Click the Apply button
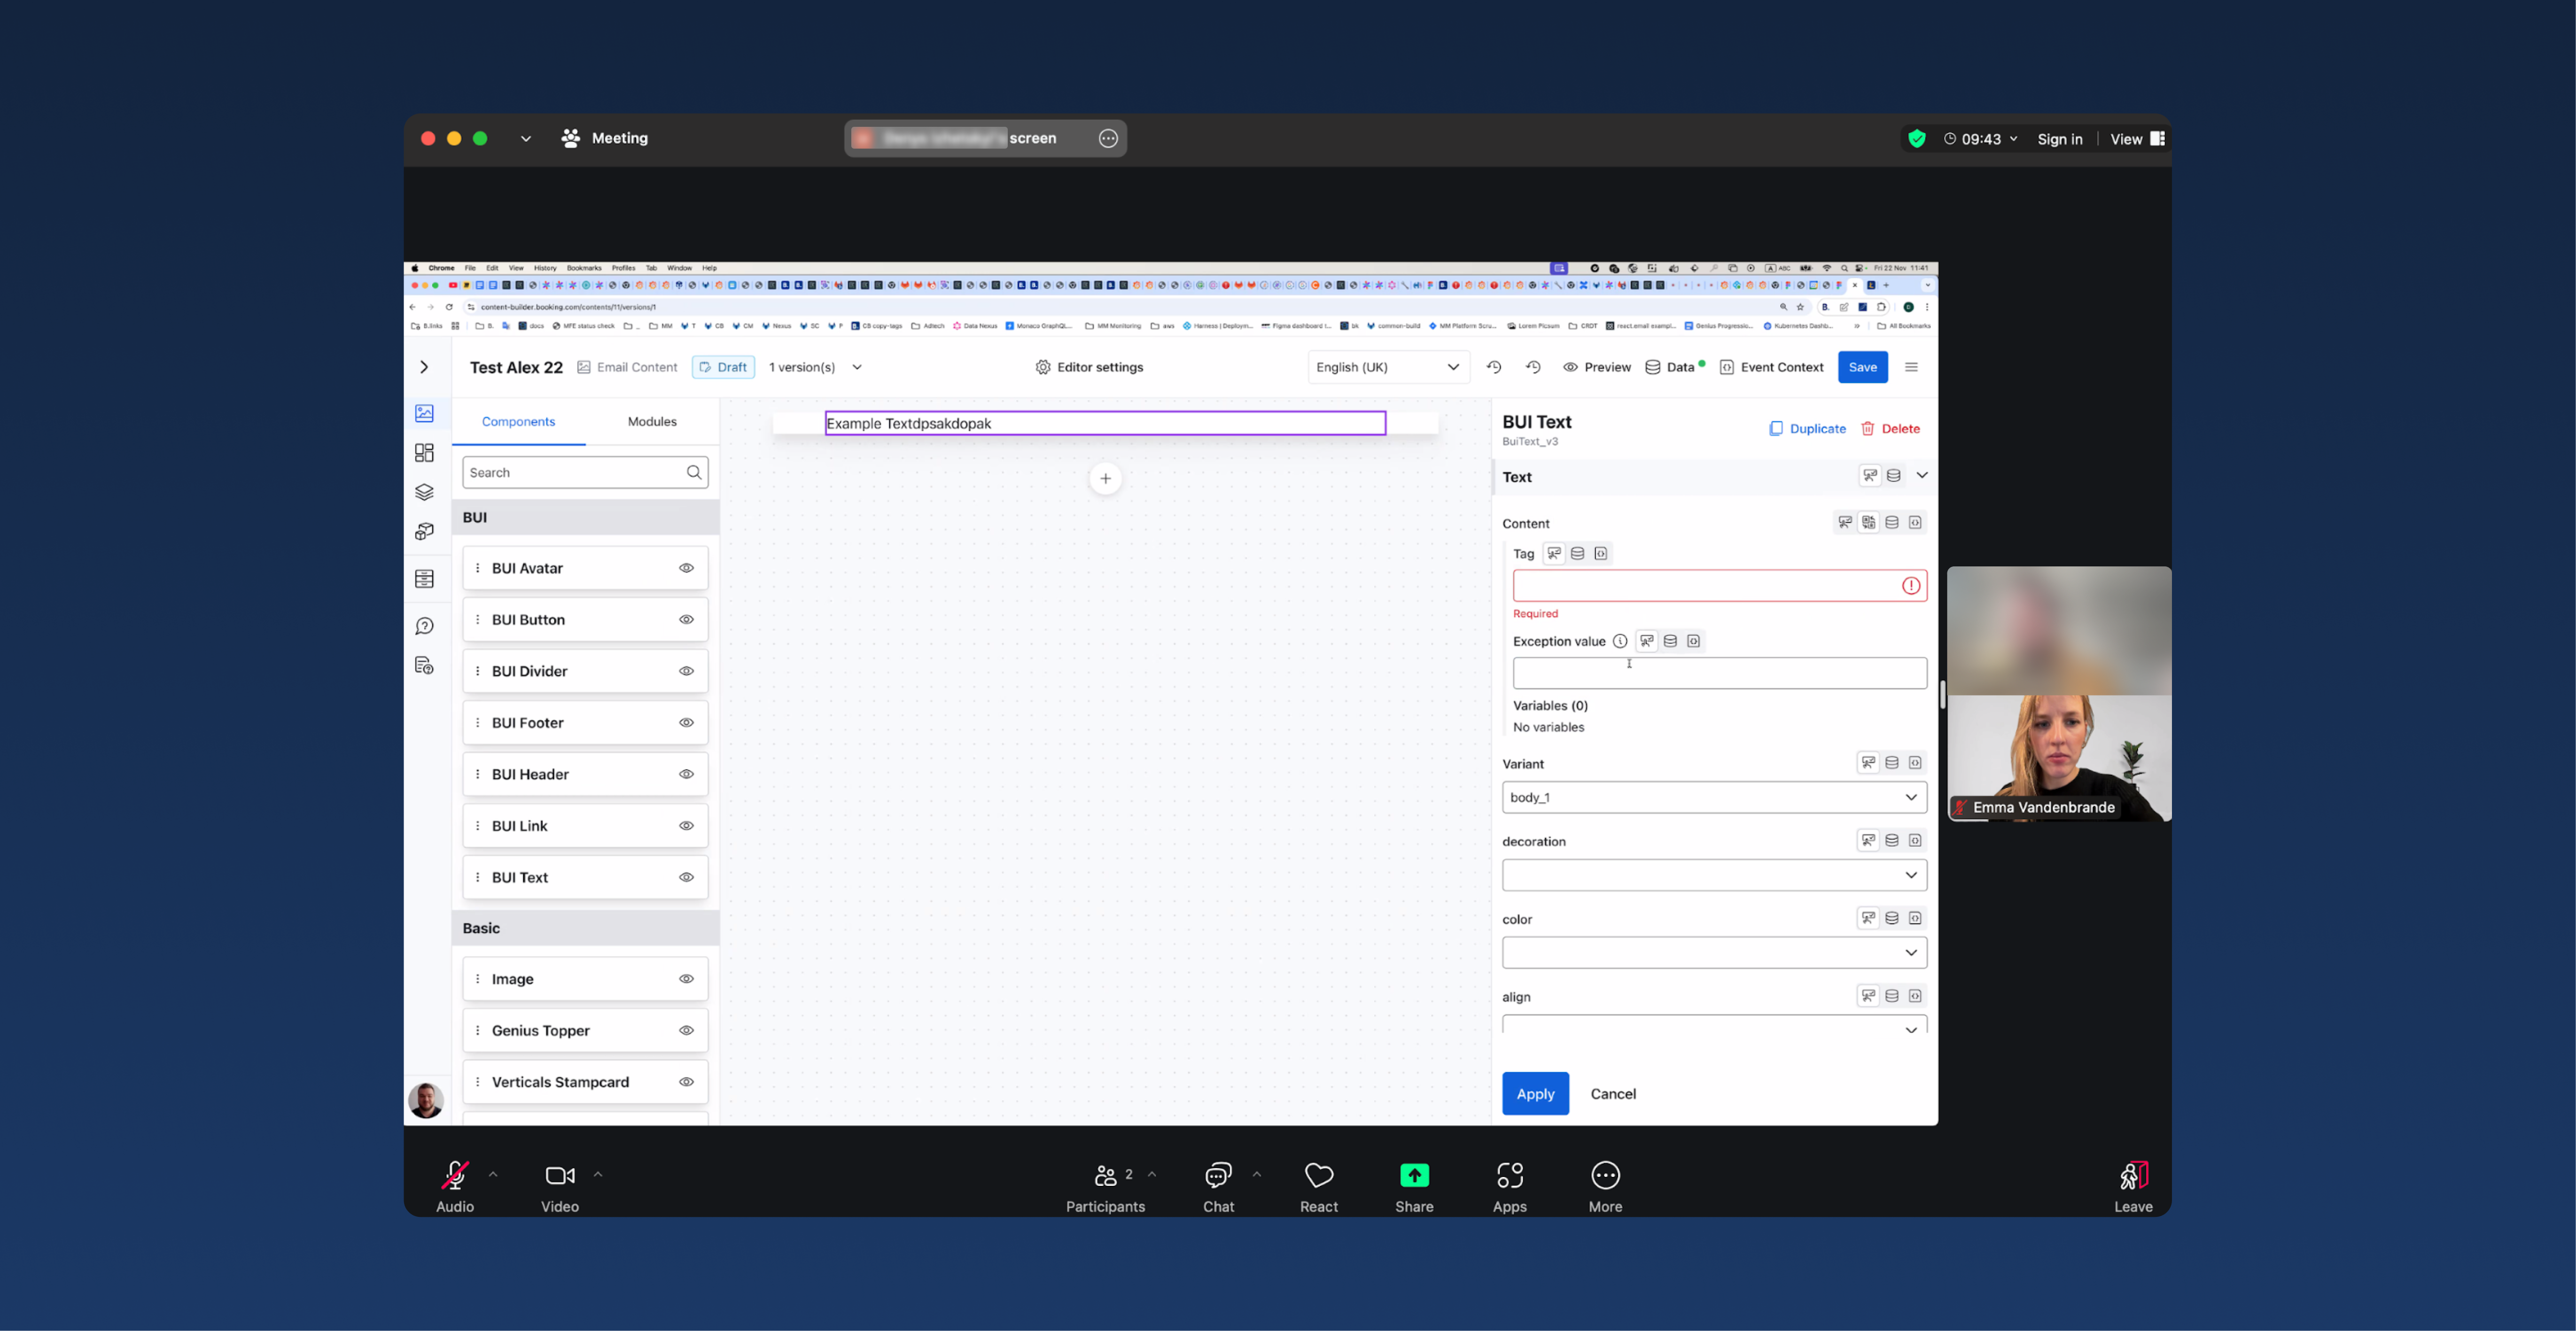 [1535, 1094]
